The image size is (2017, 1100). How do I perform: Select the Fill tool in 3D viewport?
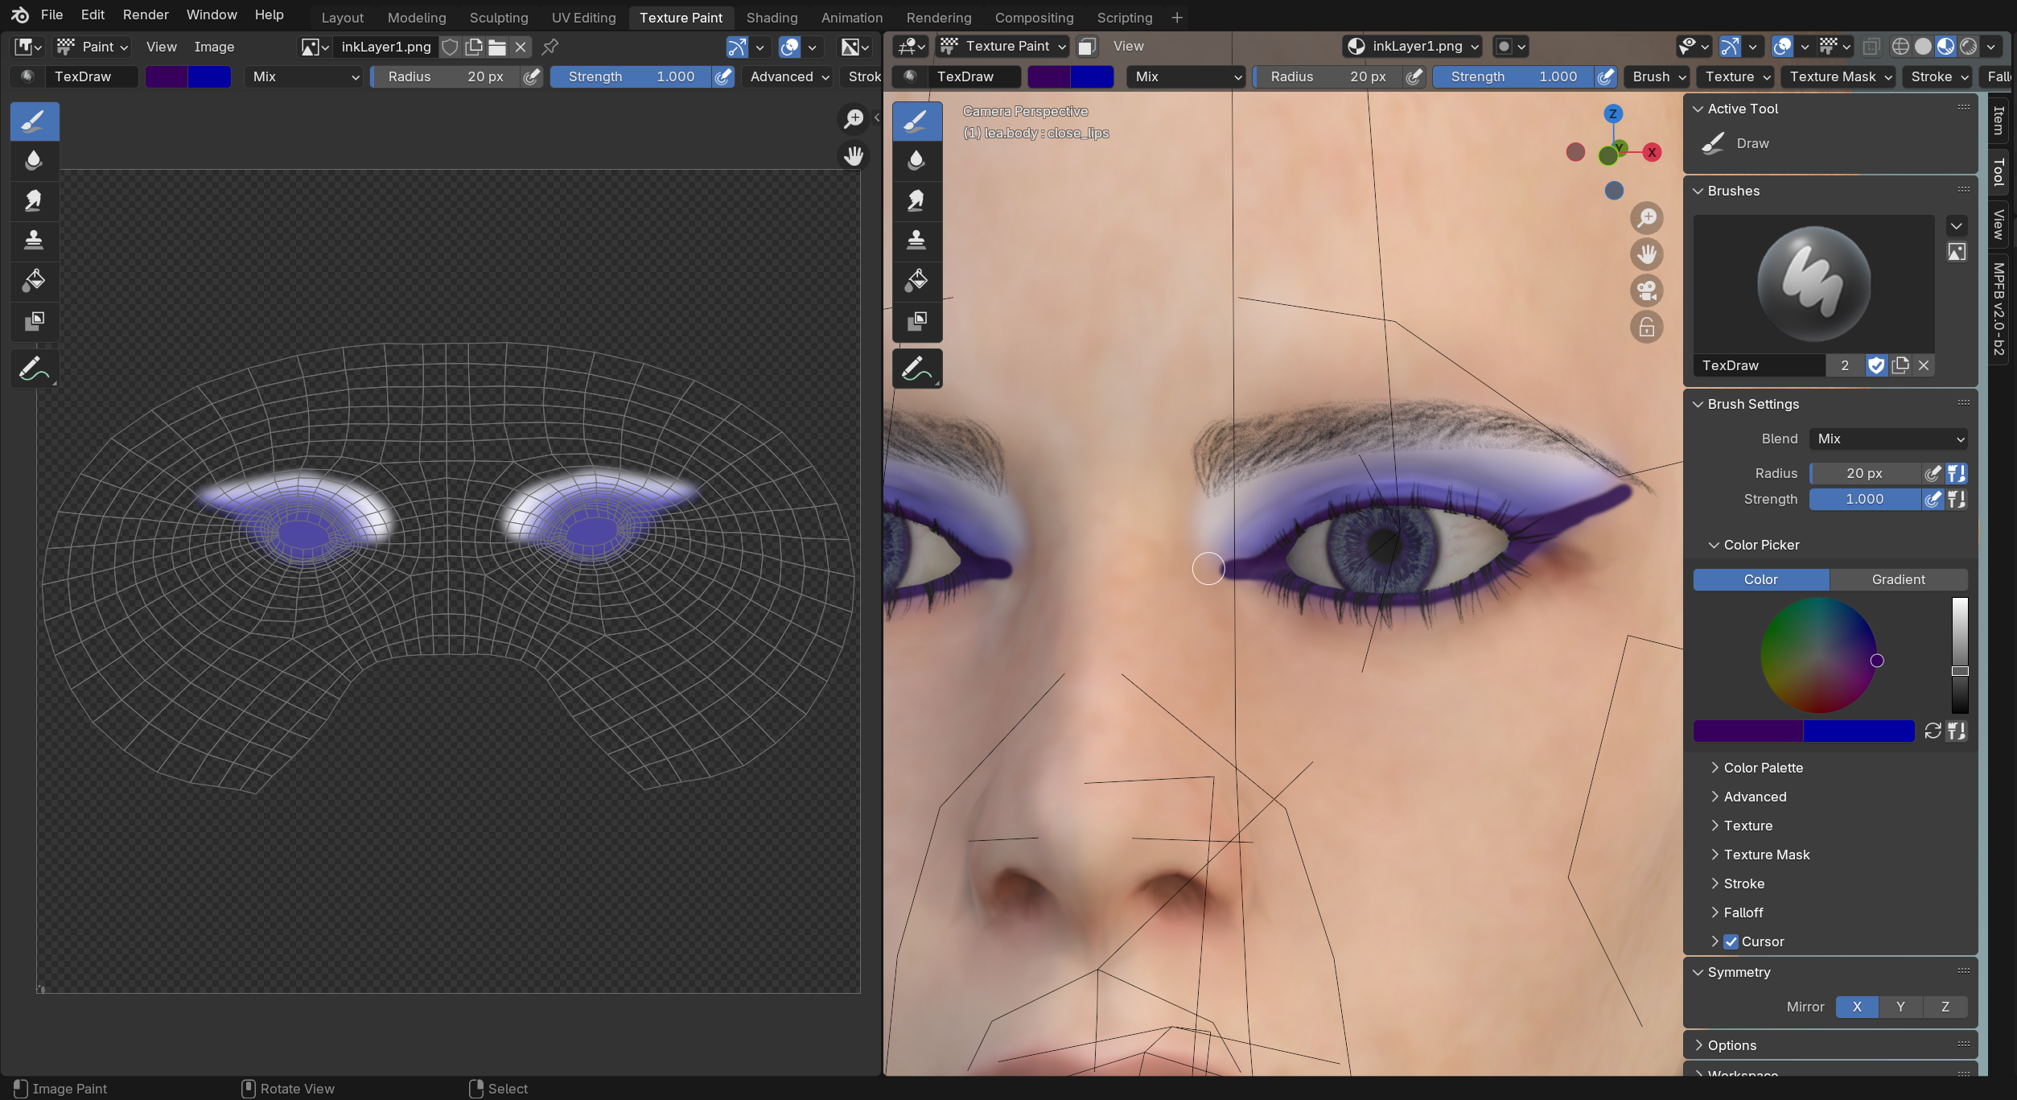(x=916, y=281)
